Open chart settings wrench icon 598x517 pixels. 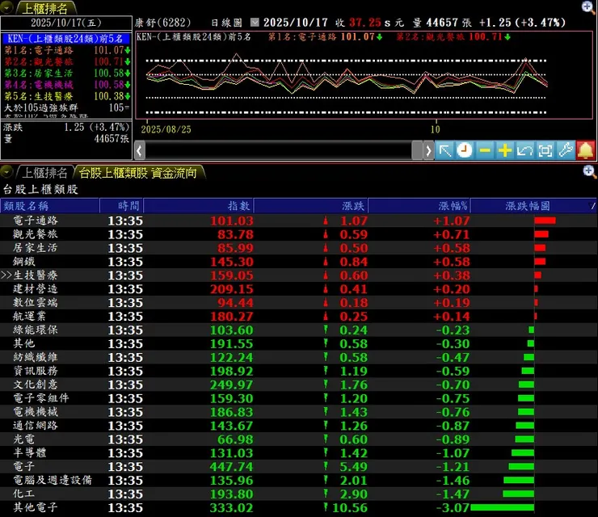tap(566, 150)
